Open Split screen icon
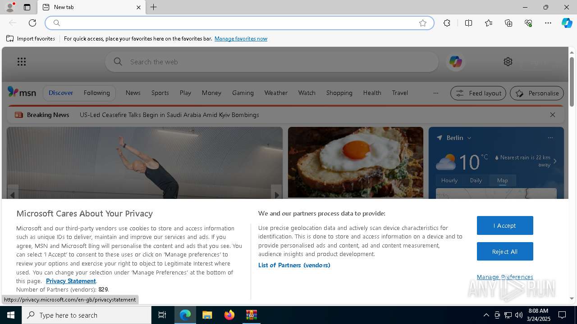This screenshot has height=324, width=577. (468, 23)
